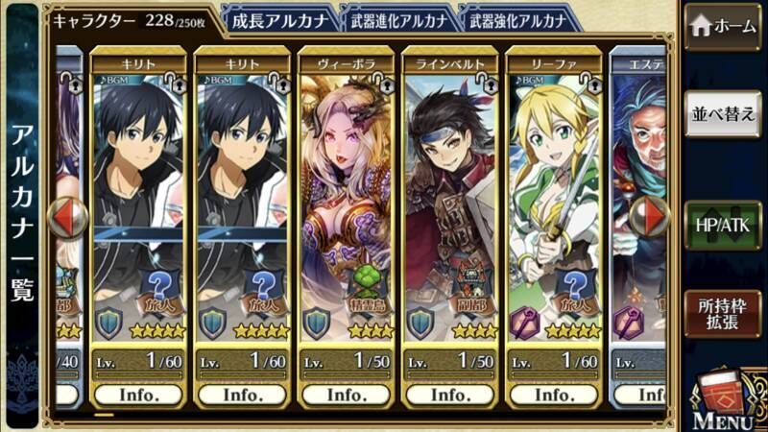The width and height of the screenshot is (768, 432).
Task: Play the BGM icon on the リーファ card
Action: 528,80
